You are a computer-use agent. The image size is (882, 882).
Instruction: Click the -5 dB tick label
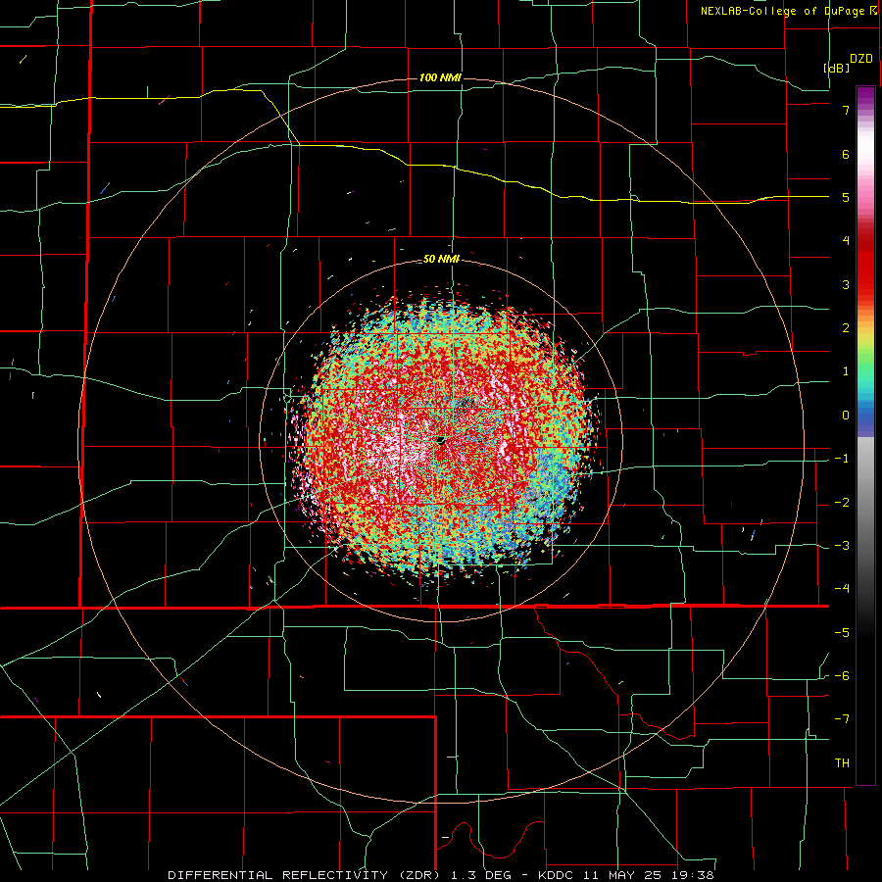[x=842, y=633]
